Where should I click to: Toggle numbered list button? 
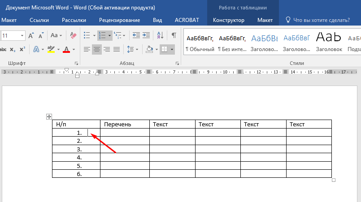[x=102, y=36]
